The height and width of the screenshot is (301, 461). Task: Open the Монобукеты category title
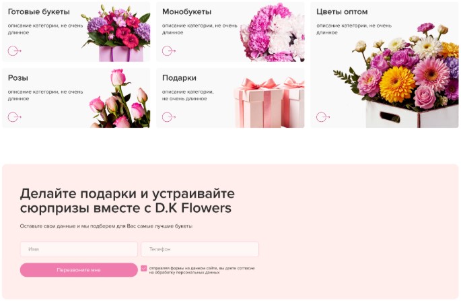point(186,11)
